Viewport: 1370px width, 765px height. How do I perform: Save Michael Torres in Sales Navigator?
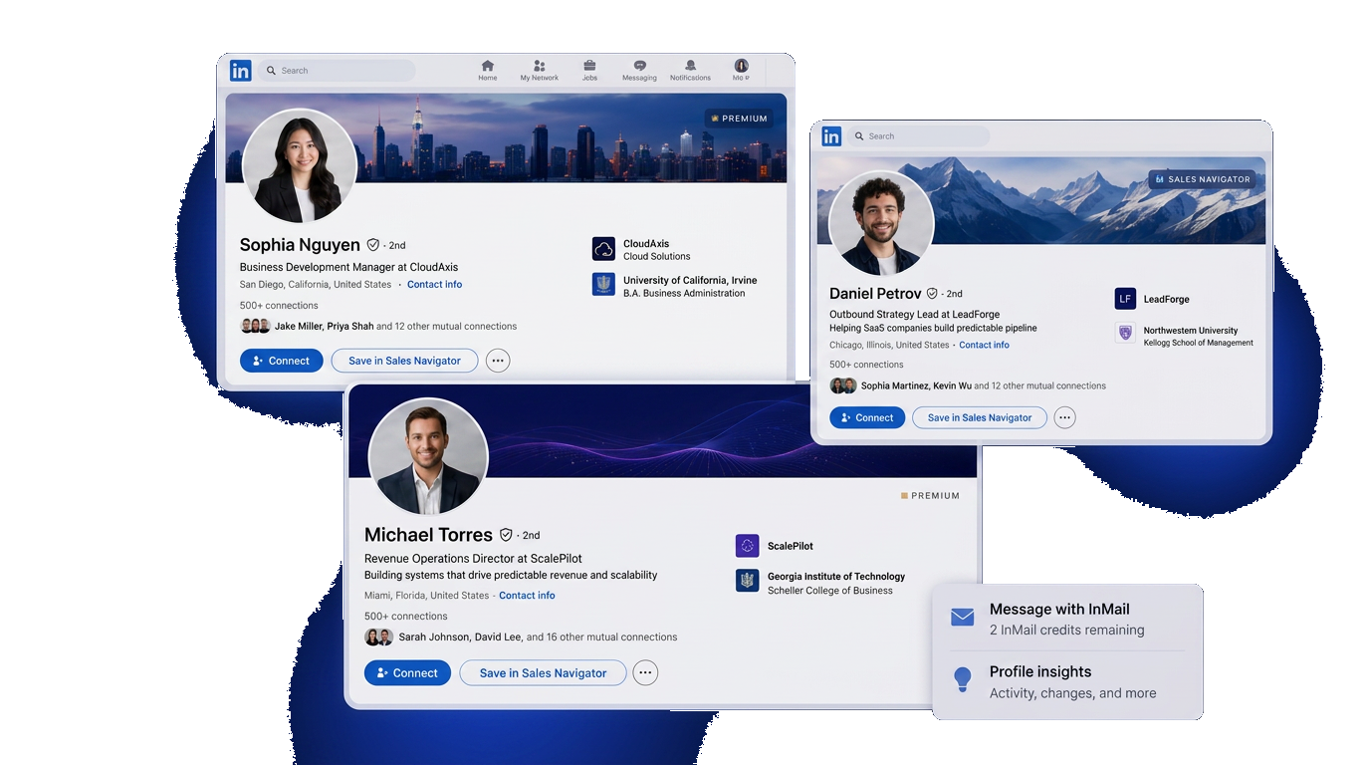[543, 672]
